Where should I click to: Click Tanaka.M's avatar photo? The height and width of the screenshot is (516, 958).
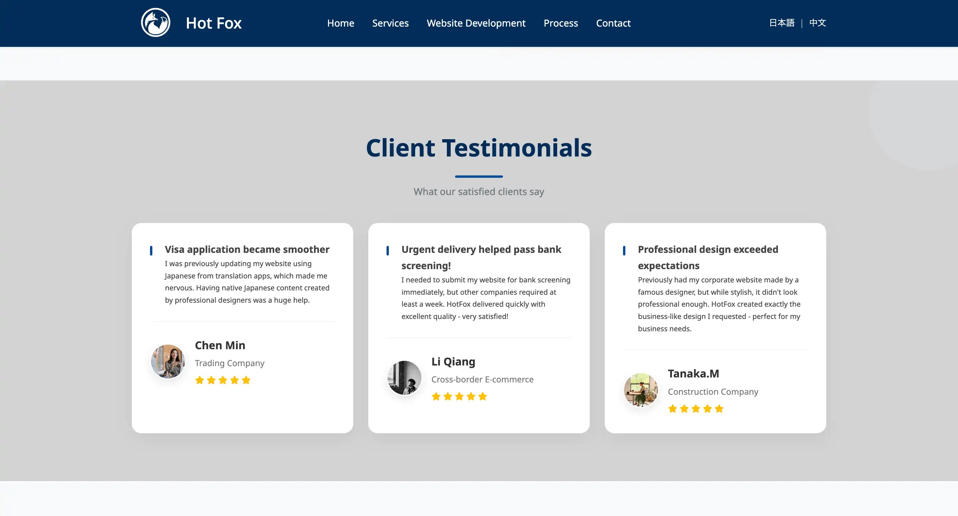641,390
